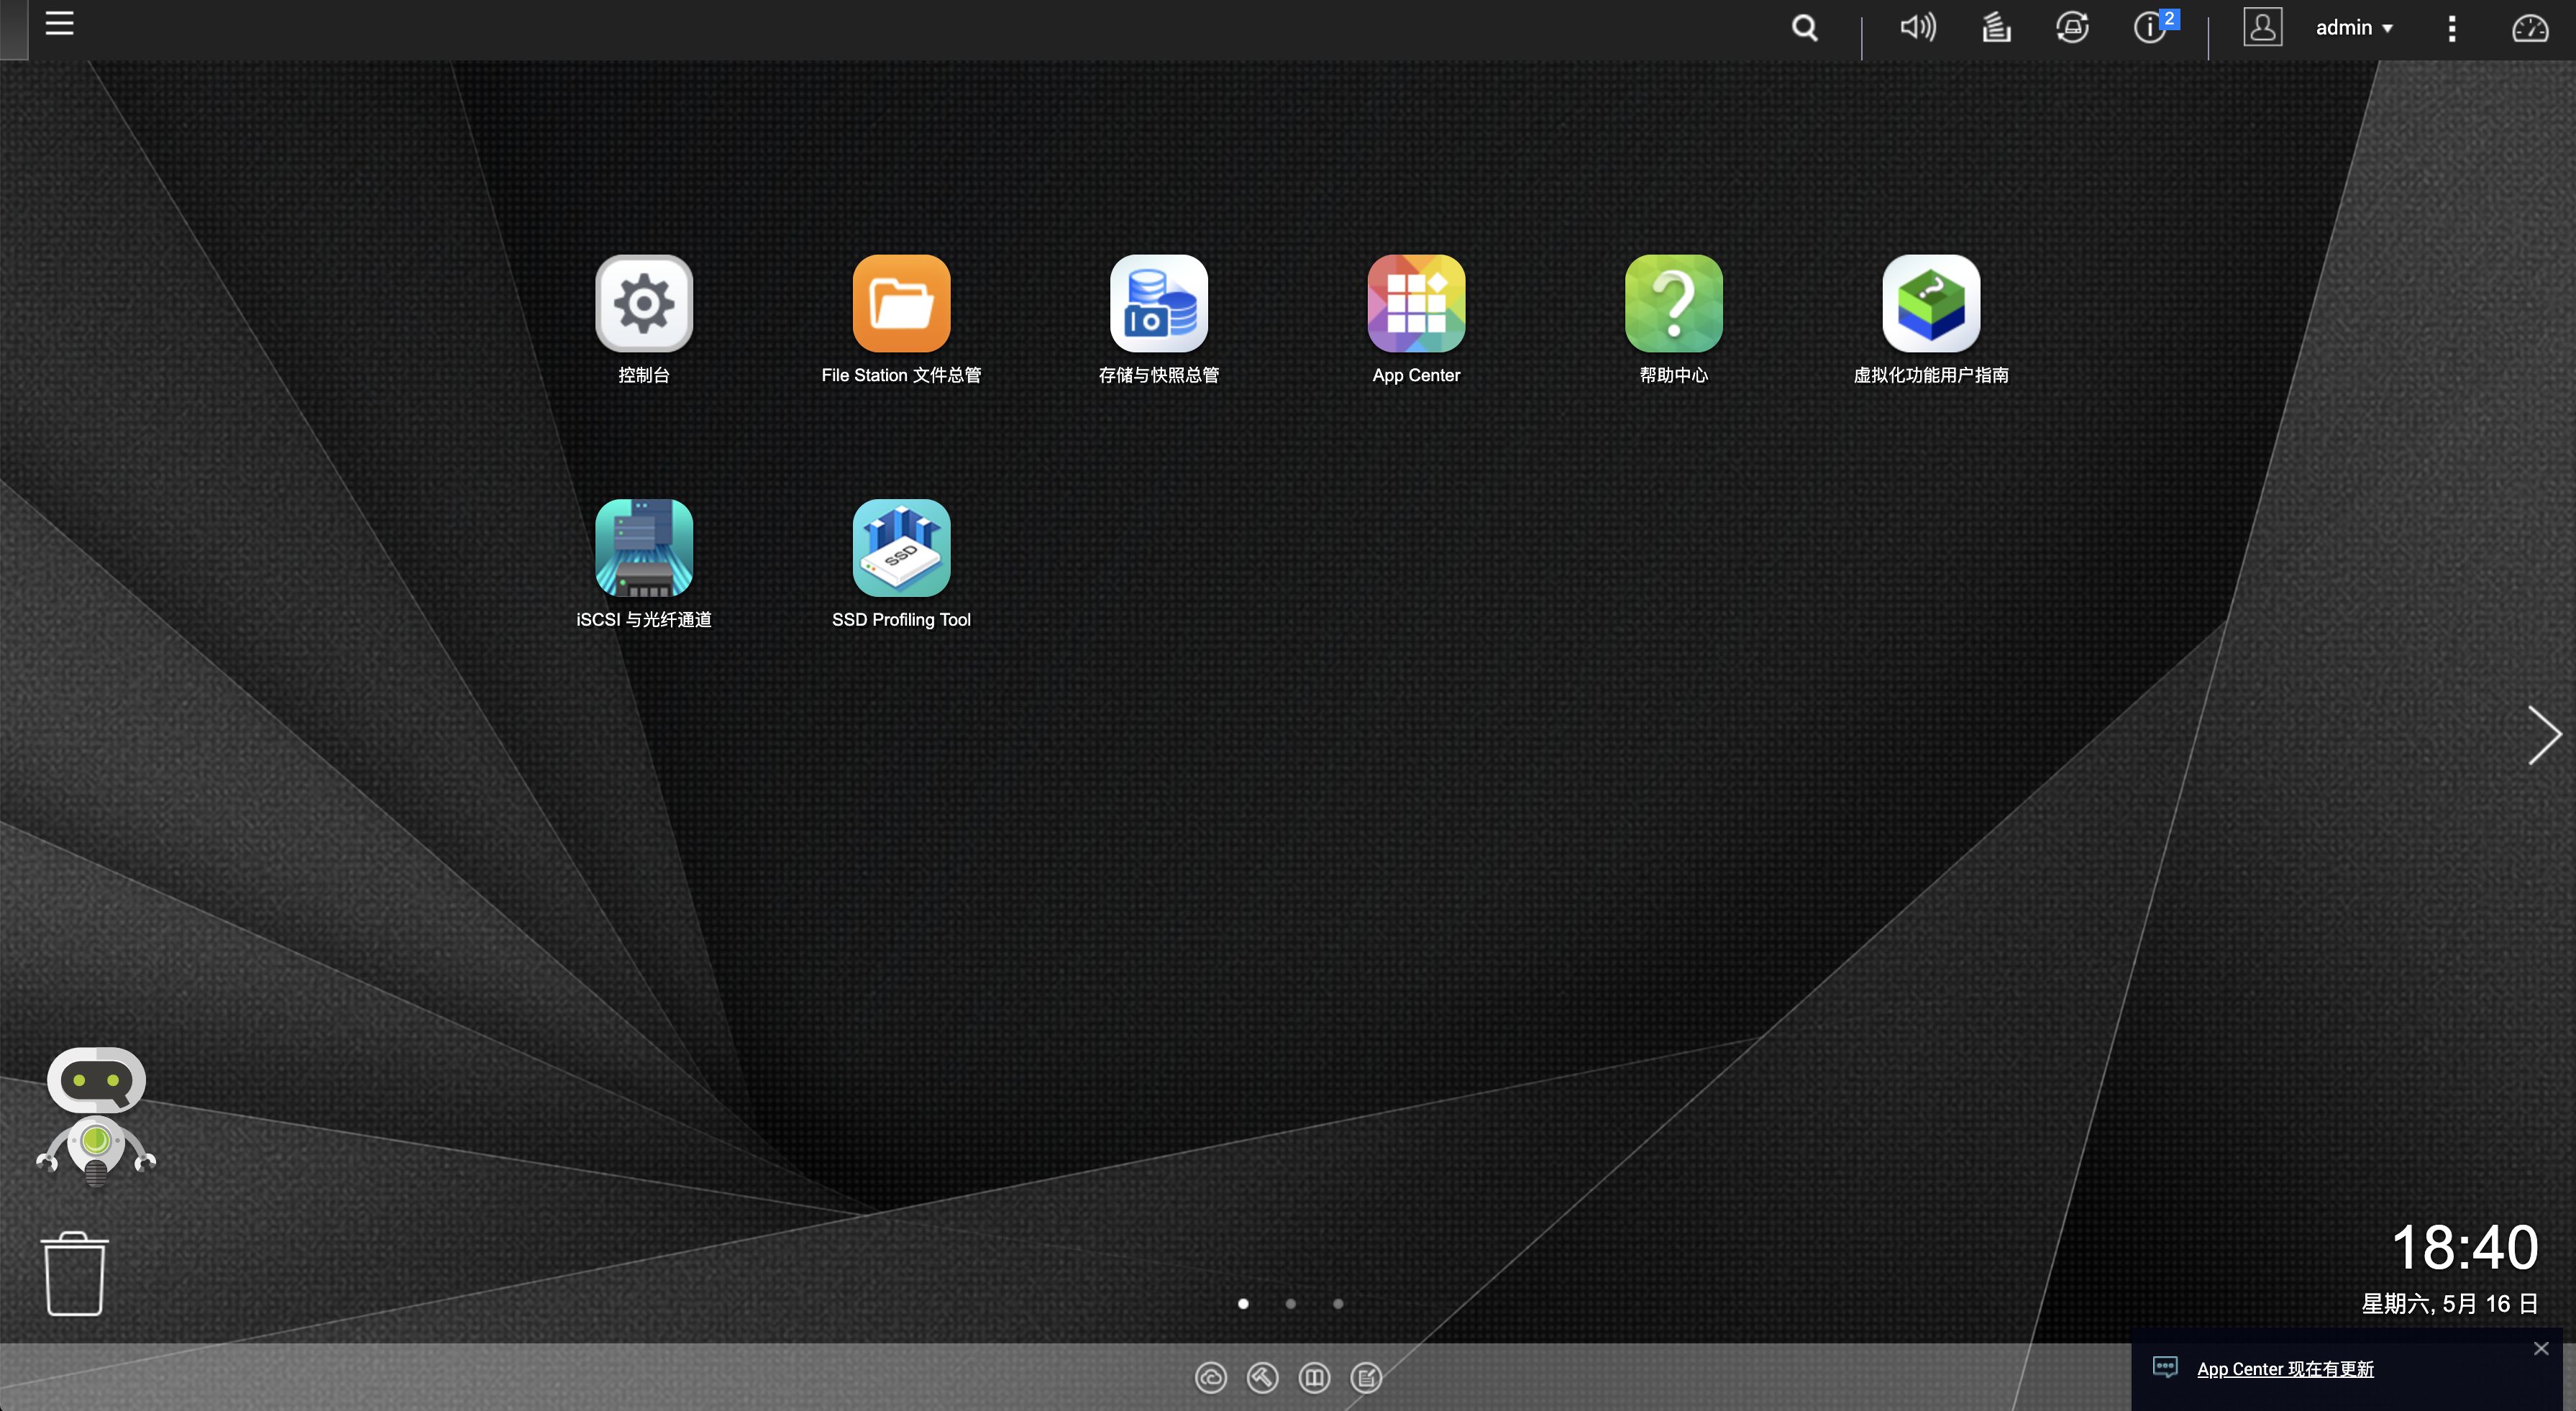Open the Virtualization Guide (虚拟化功能用户指南) icon
The width and height of the screenshot is (2576, 1411).
1930,304
